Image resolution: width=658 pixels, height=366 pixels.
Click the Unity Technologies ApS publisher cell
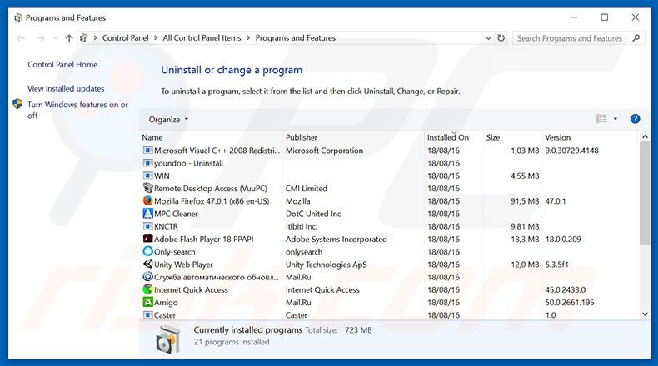326,265
